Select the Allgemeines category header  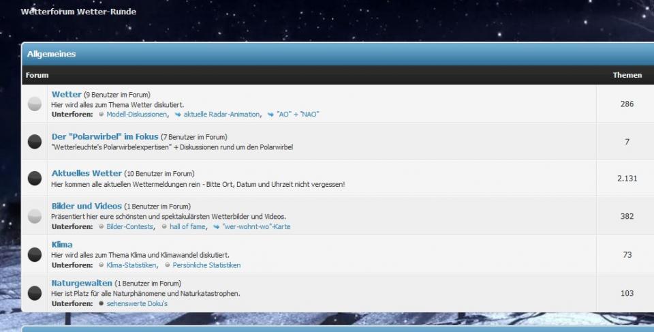point(52,54)
